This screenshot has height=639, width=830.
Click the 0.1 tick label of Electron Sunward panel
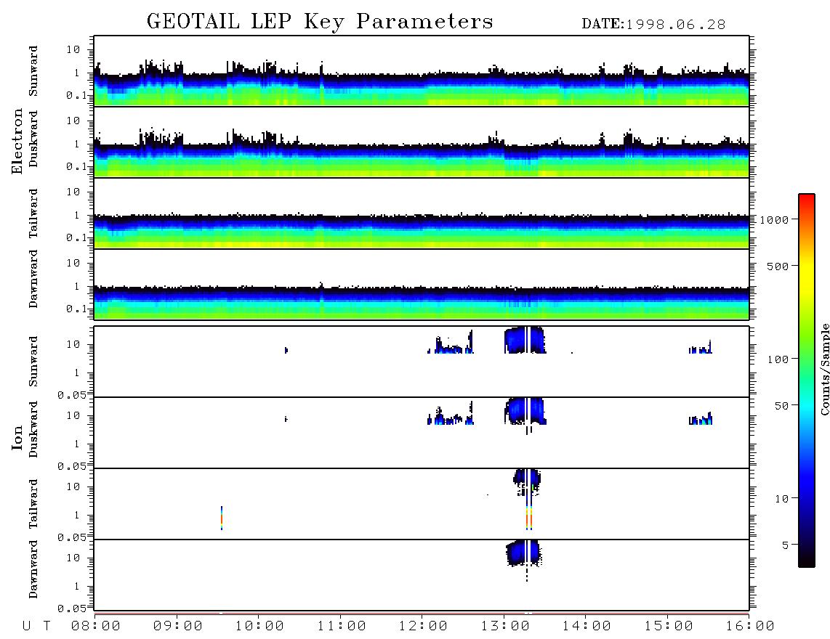pos(76,95)
